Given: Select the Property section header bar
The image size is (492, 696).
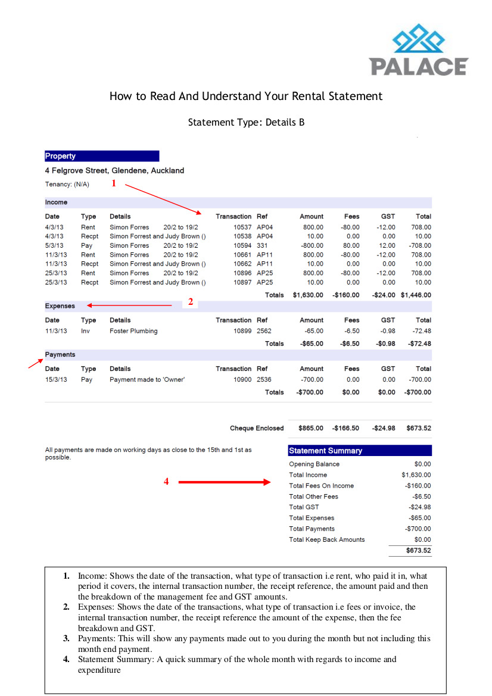Looking at the screenshot, I should 101,156.
